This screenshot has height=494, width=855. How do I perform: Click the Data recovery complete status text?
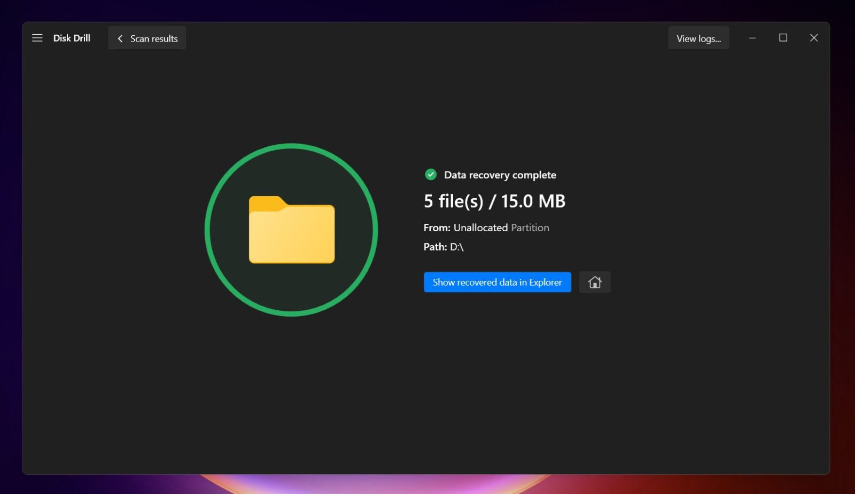pos(500,175)
